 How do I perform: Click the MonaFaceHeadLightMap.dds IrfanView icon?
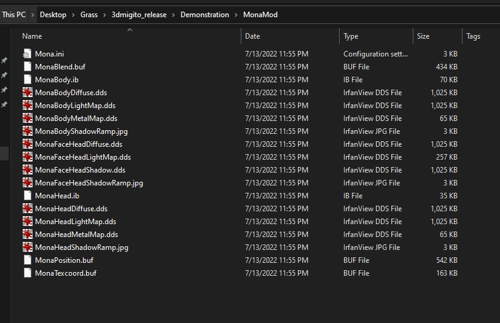coord(28,157)
